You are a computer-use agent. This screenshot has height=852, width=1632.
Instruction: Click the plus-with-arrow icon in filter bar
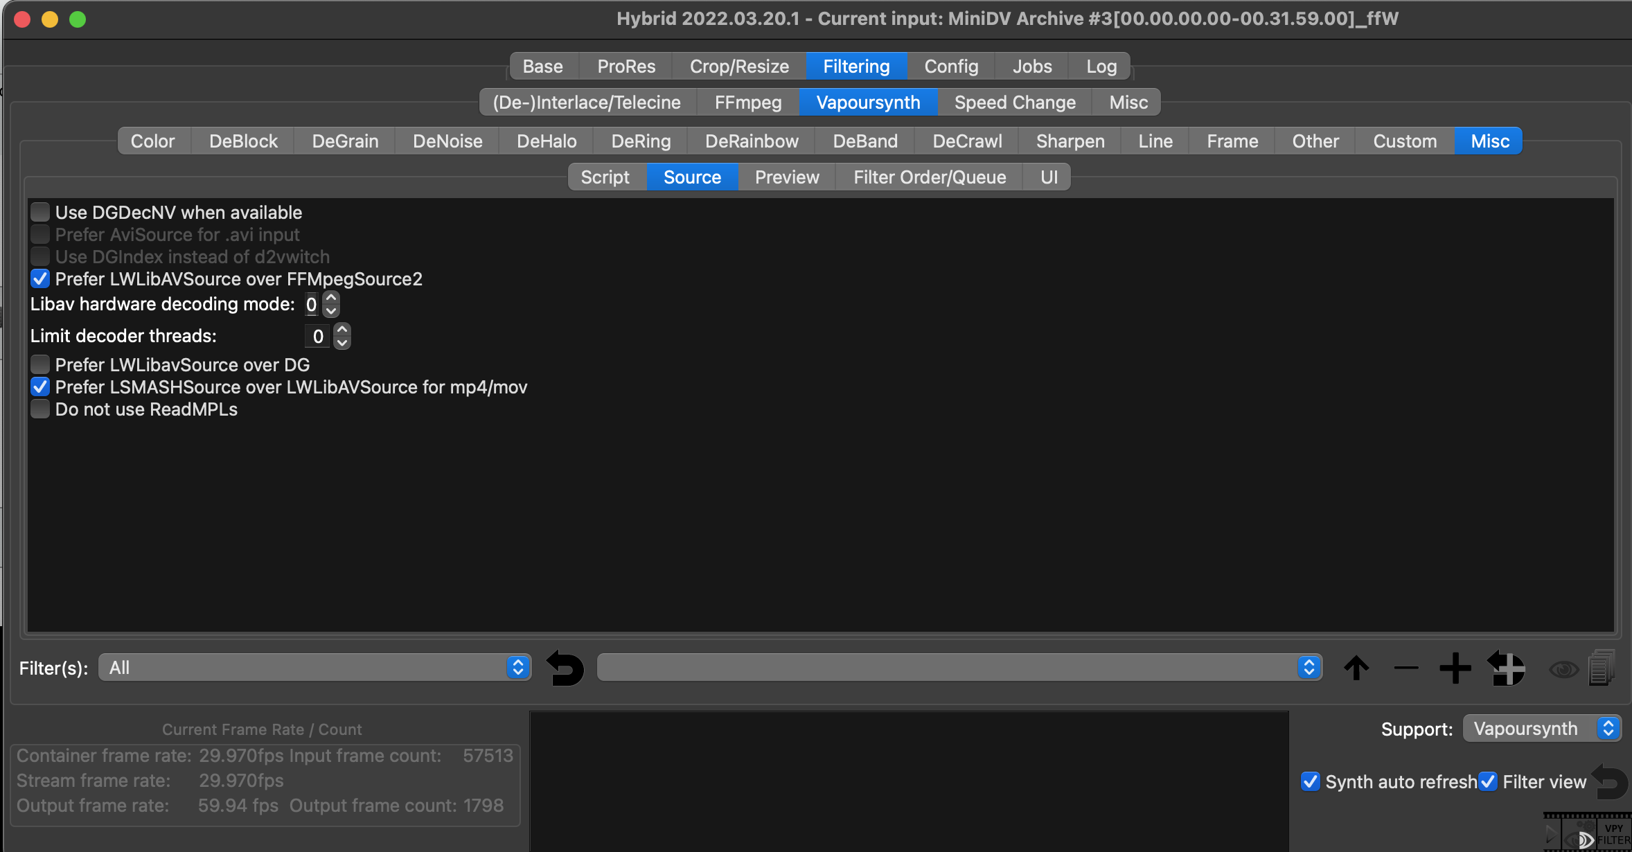[1506, 668]
